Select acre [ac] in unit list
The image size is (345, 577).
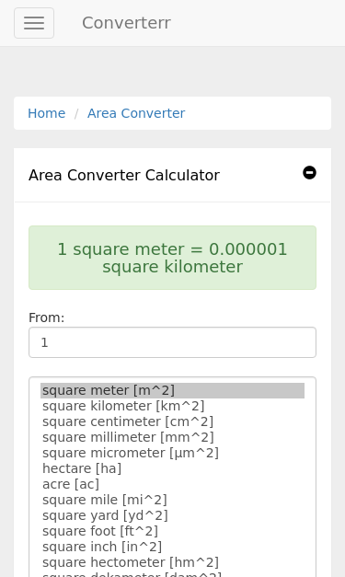[x=173, y=484]
